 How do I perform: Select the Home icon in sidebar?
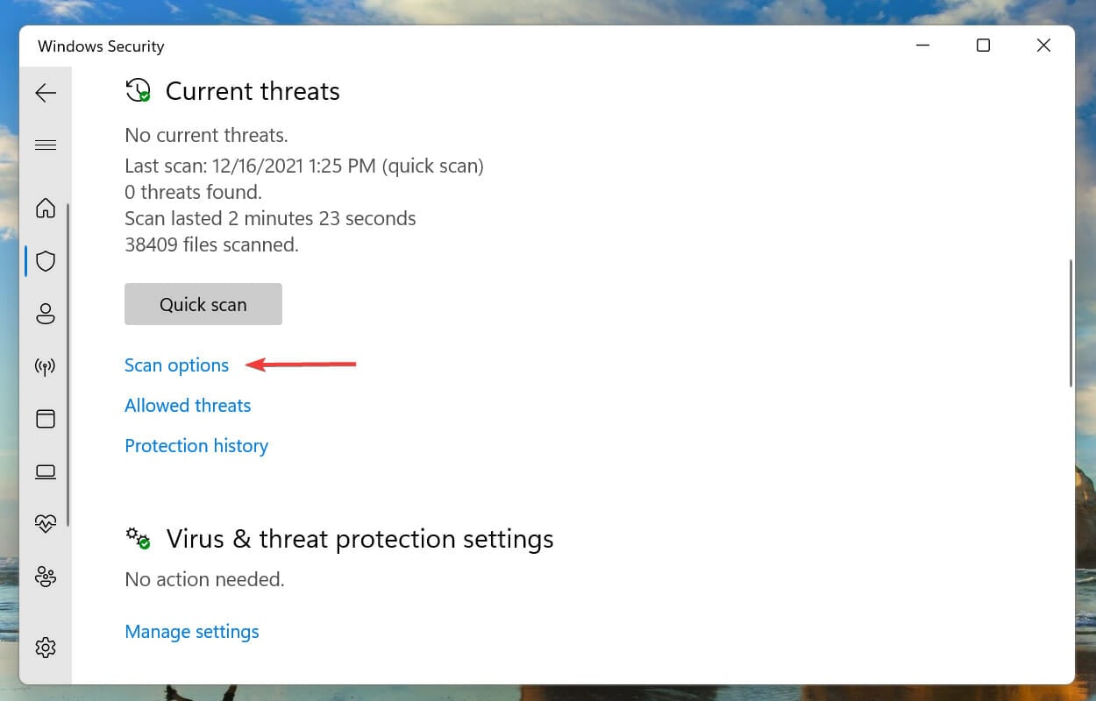(x=46, y=209)
